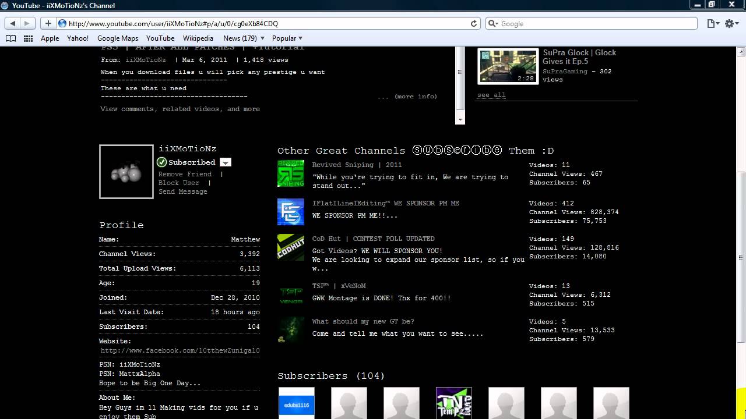Open the Popular bookmarks folder
The image size is (746, 419).
[287, 38]
